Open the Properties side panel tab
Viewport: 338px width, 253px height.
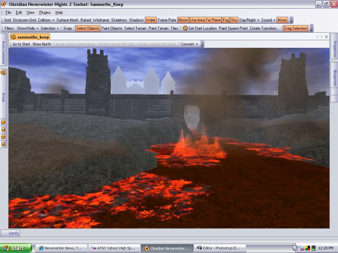(x=334, y=49)
